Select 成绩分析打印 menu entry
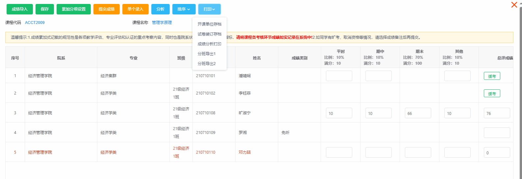This screenshot has width=522, height=179. [x=210, y=44]
